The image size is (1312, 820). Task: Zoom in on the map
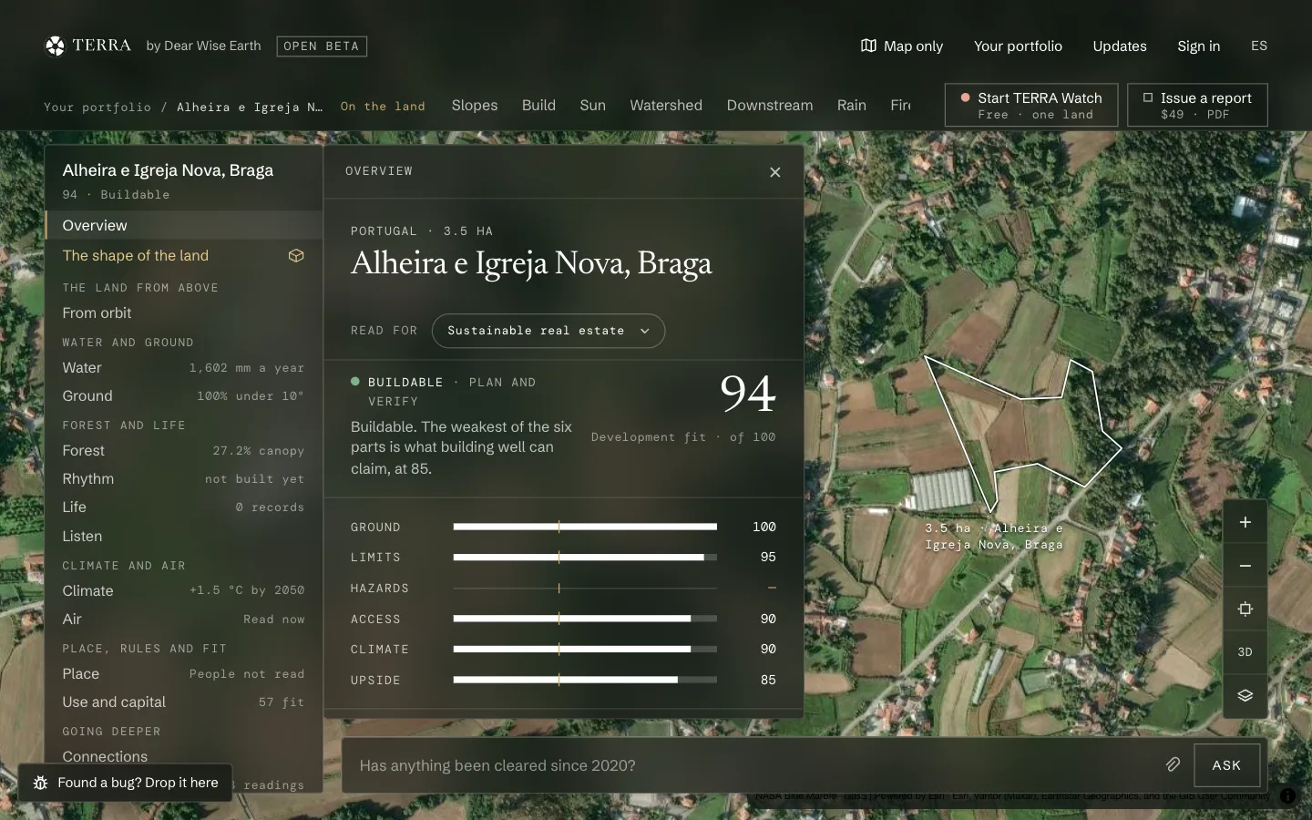[1245, 522]
